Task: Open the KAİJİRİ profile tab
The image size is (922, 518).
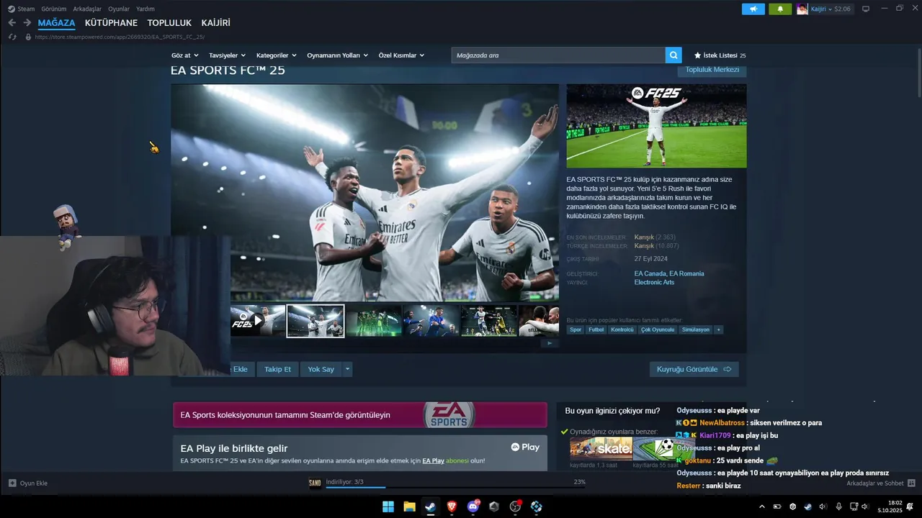Action: click(216, 23)
